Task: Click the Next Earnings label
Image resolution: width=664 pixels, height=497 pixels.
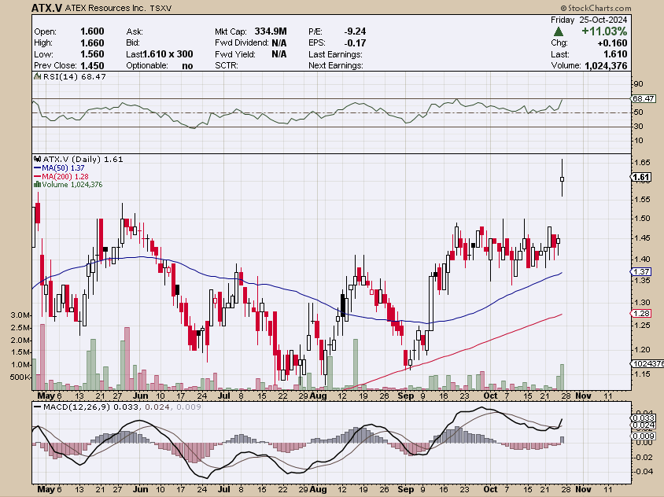Action: pos(336,65)
